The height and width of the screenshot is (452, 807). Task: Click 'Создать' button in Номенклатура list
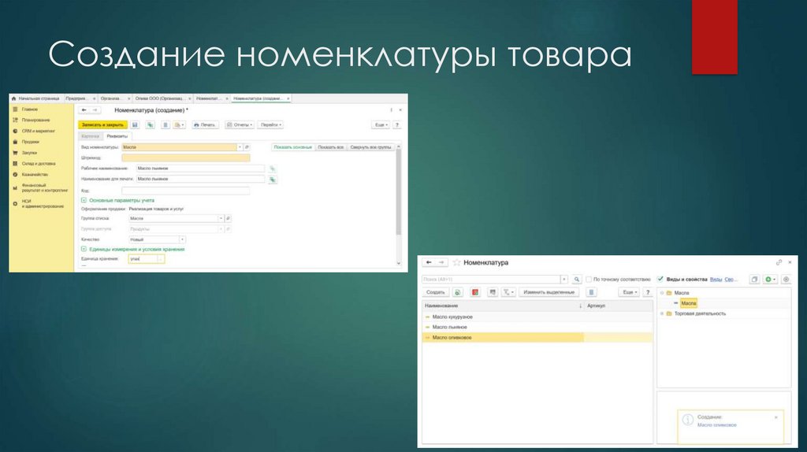point(435,292)
